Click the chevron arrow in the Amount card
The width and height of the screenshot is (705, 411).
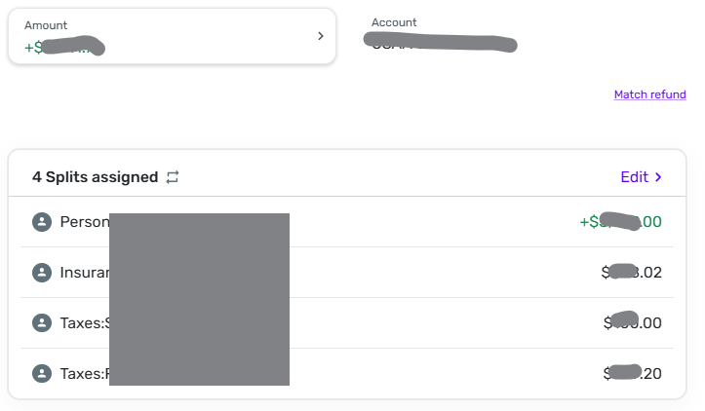click(x=321, y=36)
